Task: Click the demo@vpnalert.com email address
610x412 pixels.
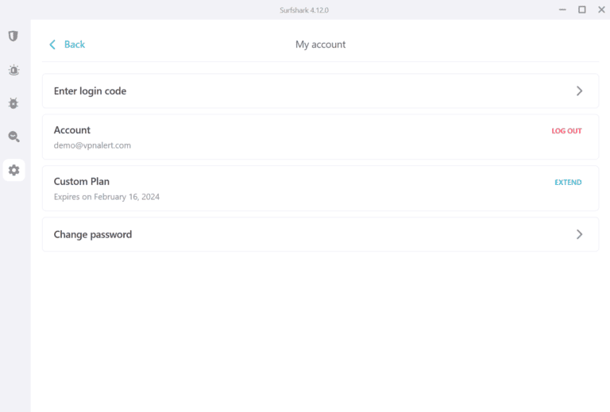Action: click(x=92, y=145)
